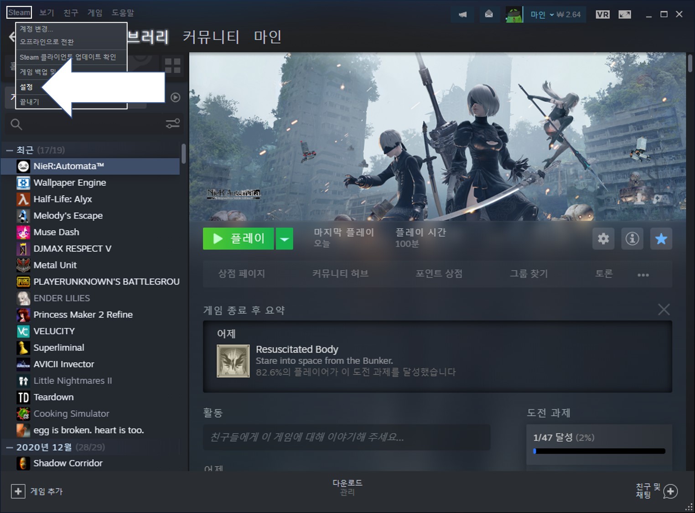Click the PUBG icon in list
Viewport: 695px width, 513px height.
coord(23,282)
